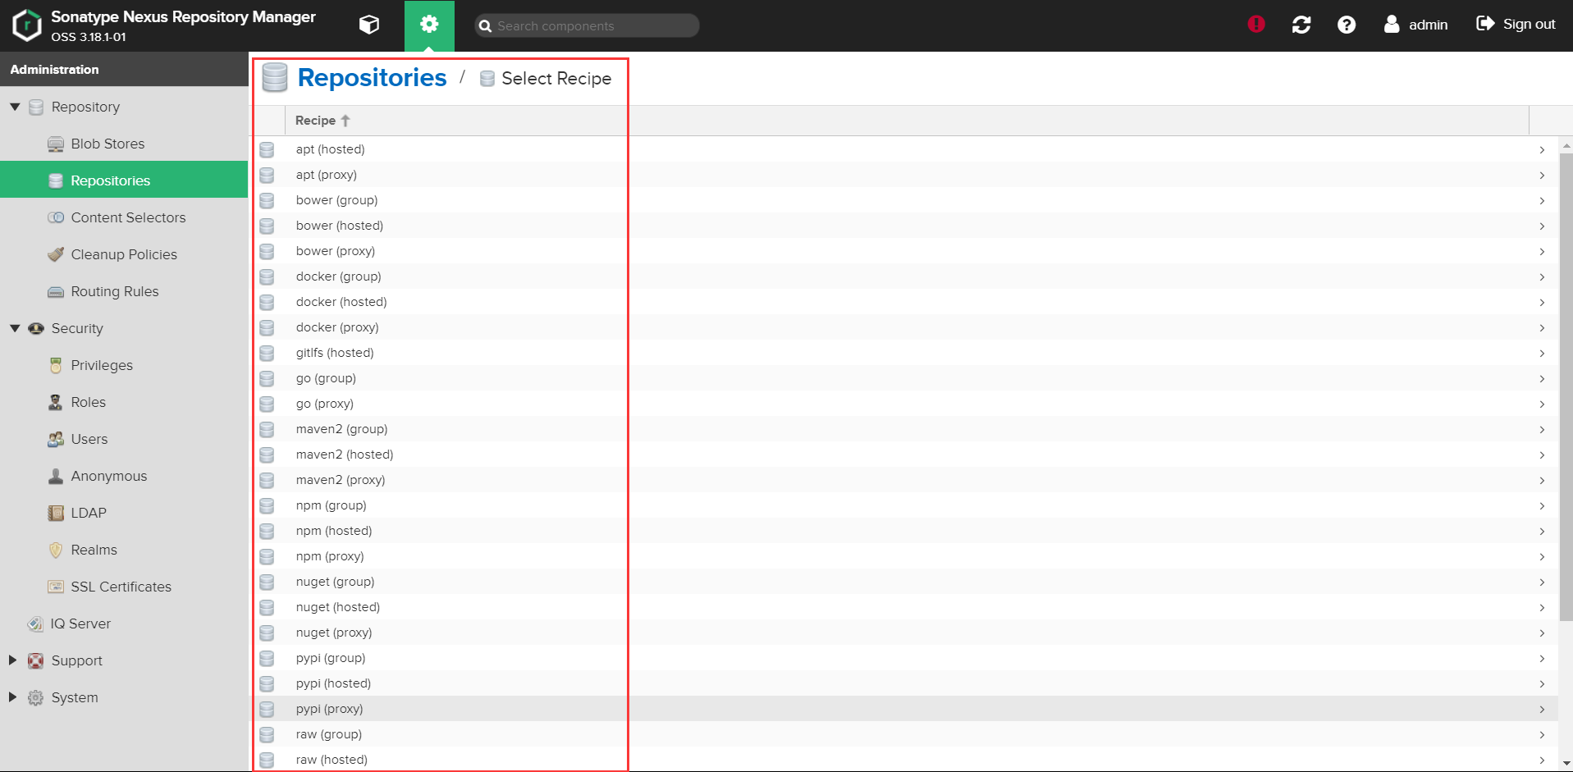The image size is (1573, 772).
Task: Click the database icon beside docker (proxy)
Action: point(267,327)
